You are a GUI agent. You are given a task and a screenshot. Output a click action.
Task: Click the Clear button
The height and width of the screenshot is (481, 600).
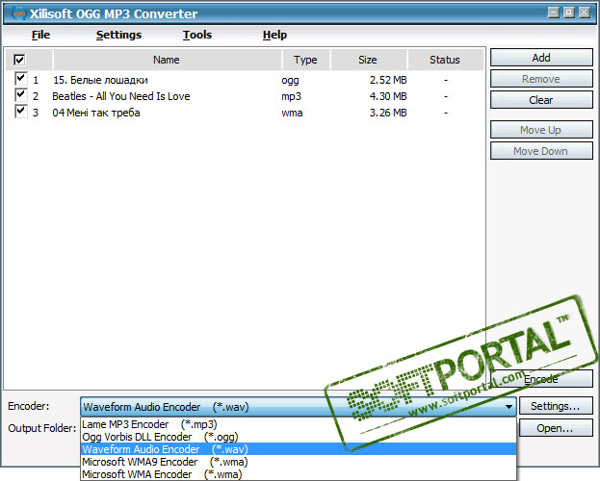541,100
